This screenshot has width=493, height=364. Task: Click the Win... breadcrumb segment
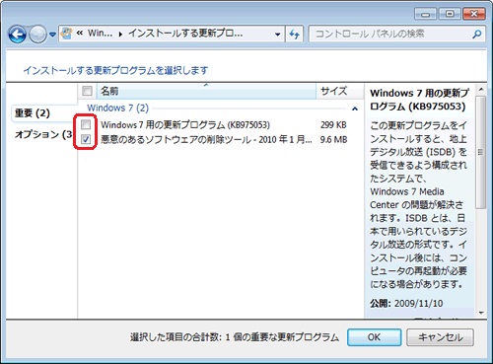coord(101,34)
